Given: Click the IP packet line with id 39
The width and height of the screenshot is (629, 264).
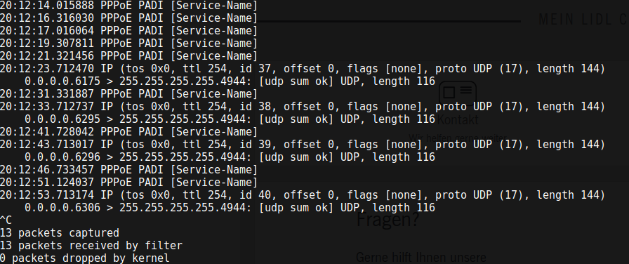Looking at the screenshot, I should [302, 144].
